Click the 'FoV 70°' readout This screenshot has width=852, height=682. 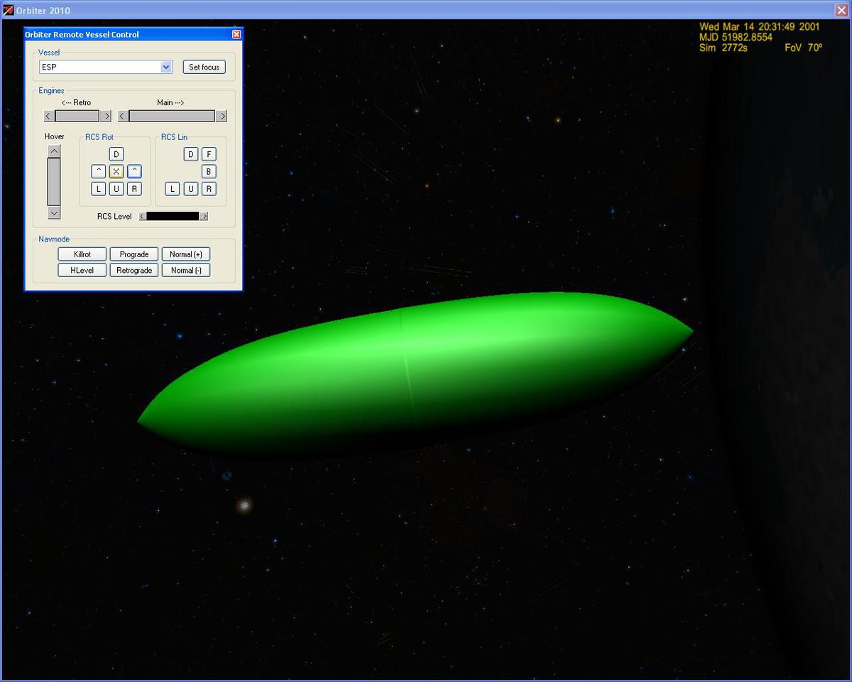[803, 48]
